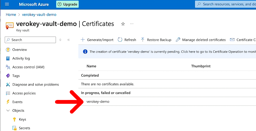The height and width of the screenshot is (131, 256).
Task: Collapse sidebar with double chevron
Action: (68, 40)
